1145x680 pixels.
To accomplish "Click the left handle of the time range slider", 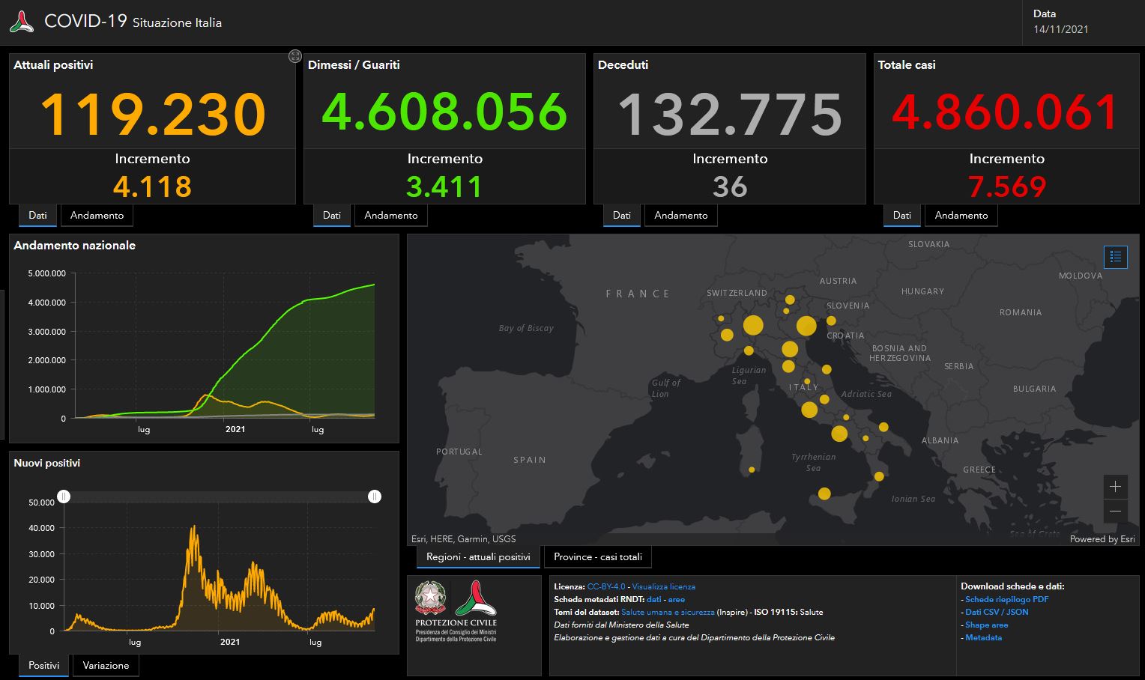I will pyautogui.click(x=65, y=496).
